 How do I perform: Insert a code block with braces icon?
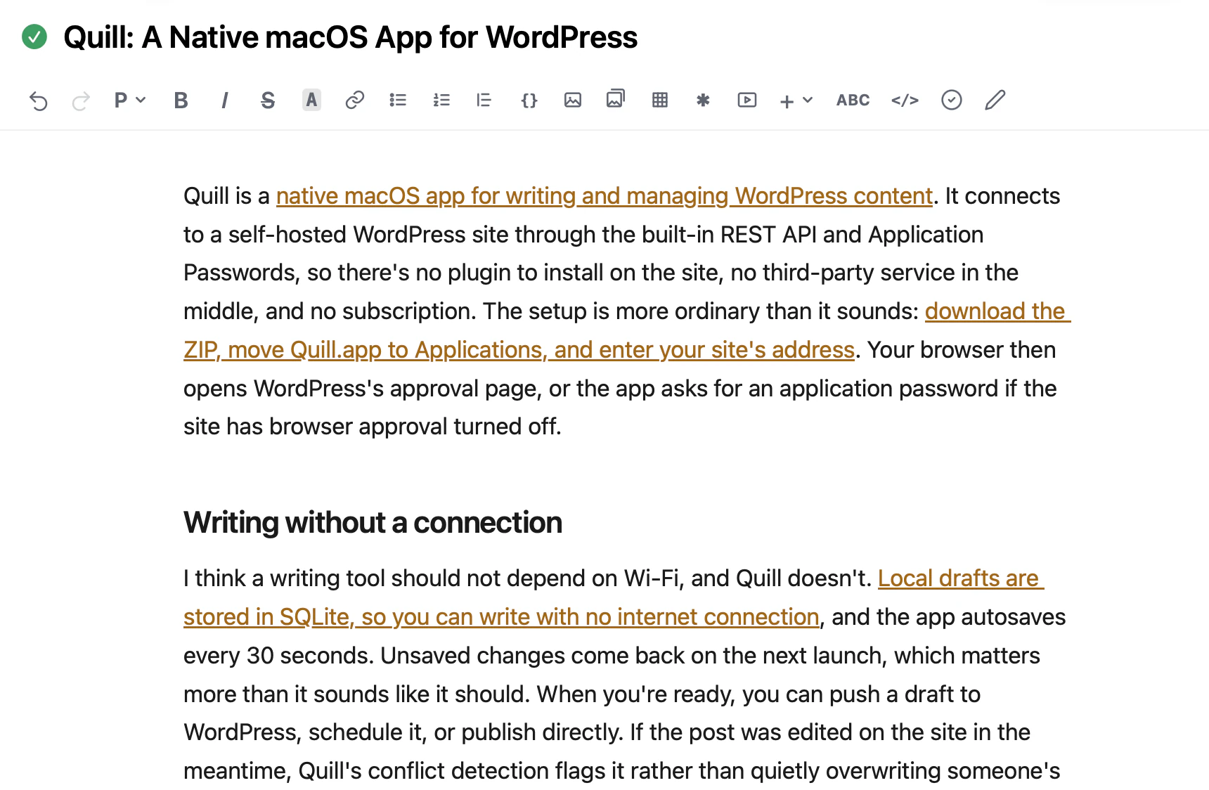pos(529,101)
